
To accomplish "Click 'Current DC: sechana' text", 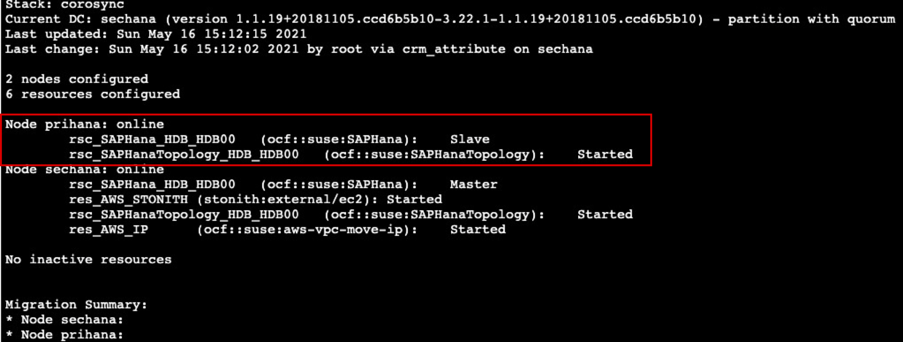I will 80,19.
